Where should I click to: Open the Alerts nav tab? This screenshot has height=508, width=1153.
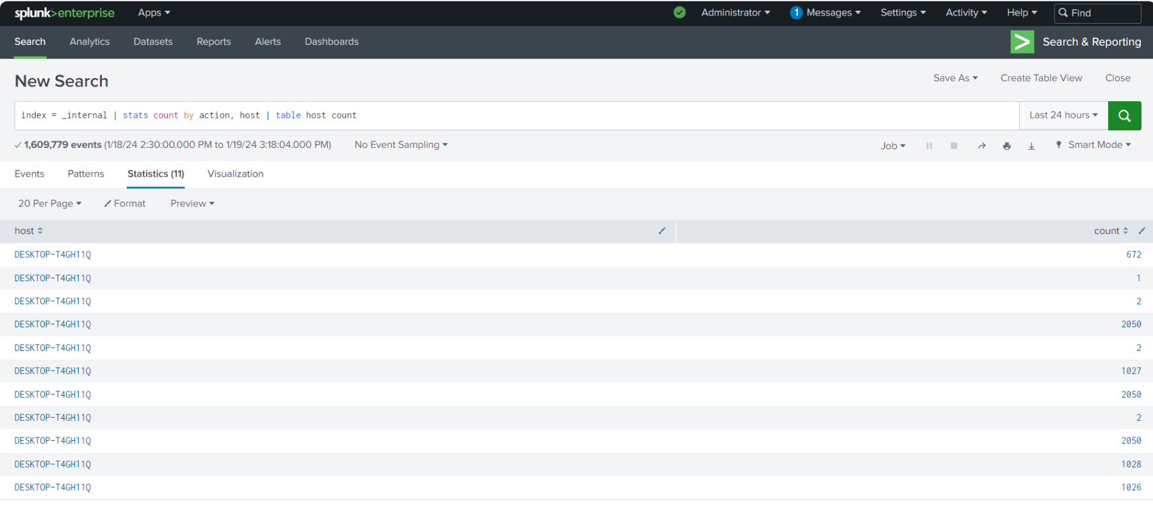268,42
